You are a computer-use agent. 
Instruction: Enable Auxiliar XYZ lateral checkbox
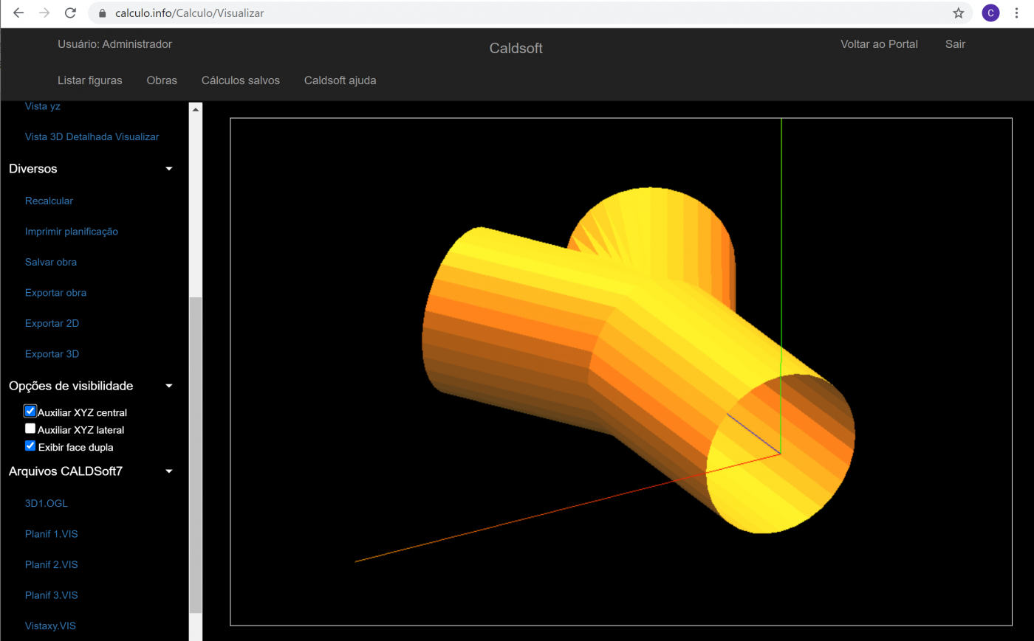coord(30,429)
